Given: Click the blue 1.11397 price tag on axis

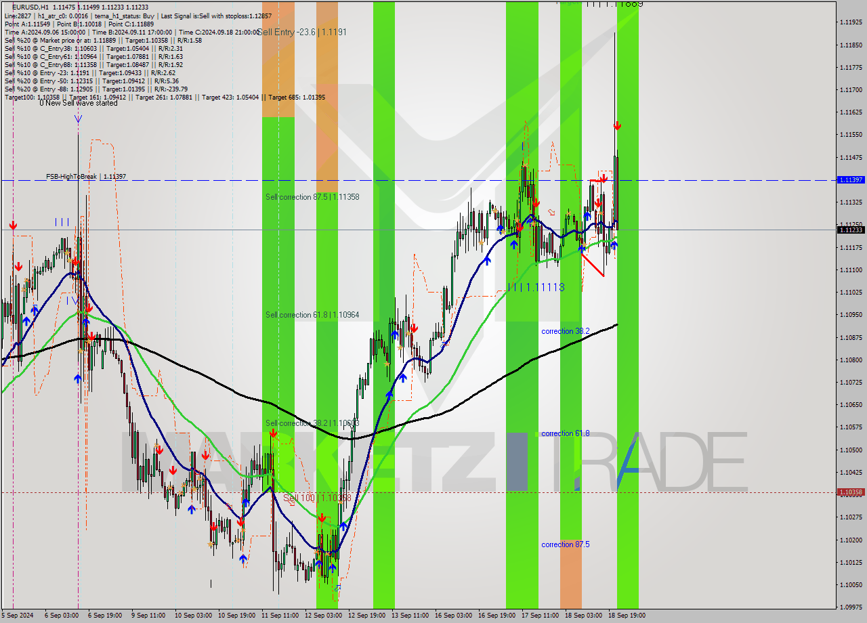Looking at the screenshot, I should 851,180.
